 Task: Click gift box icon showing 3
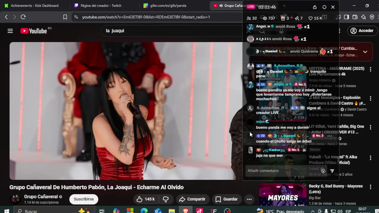click(x=283, y=18)
